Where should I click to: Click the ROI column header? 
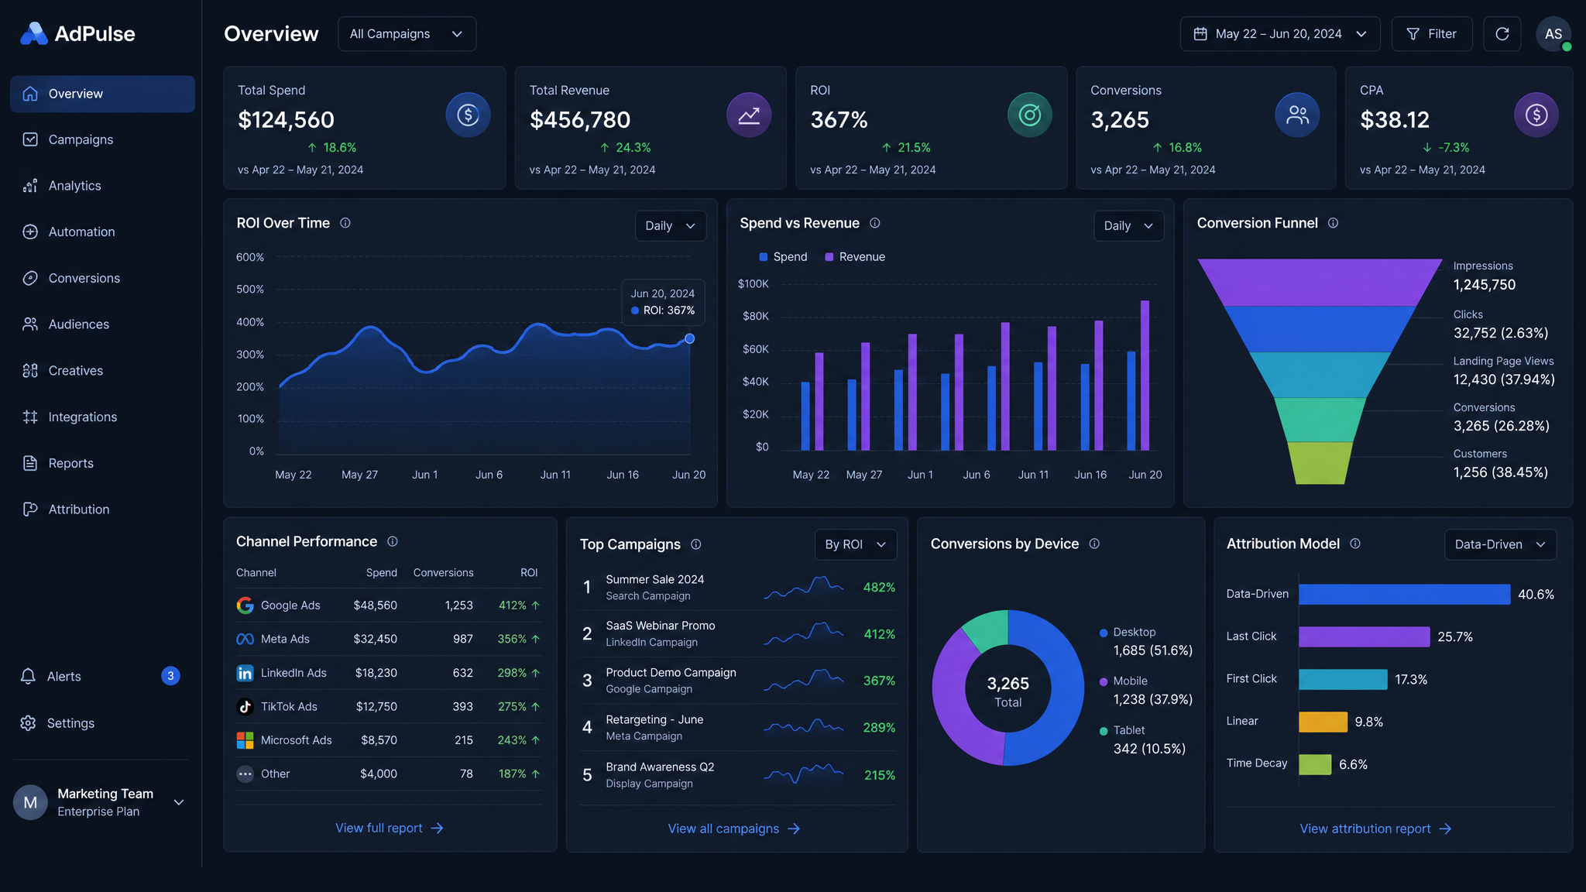529,573
